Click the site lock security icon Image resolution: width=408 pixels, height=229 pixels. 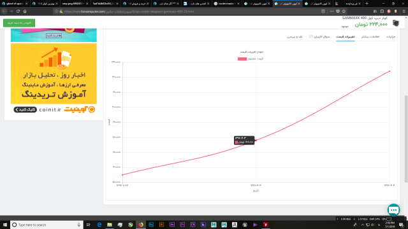[61, 11]
